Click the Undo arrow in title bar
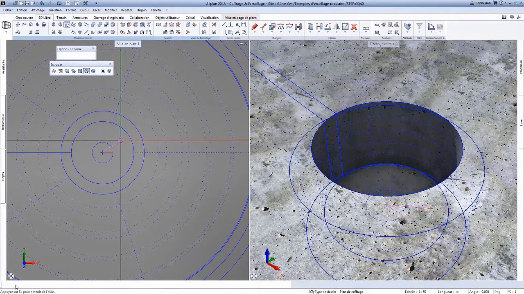Screen dimensions: 524x294 point(42,3)
